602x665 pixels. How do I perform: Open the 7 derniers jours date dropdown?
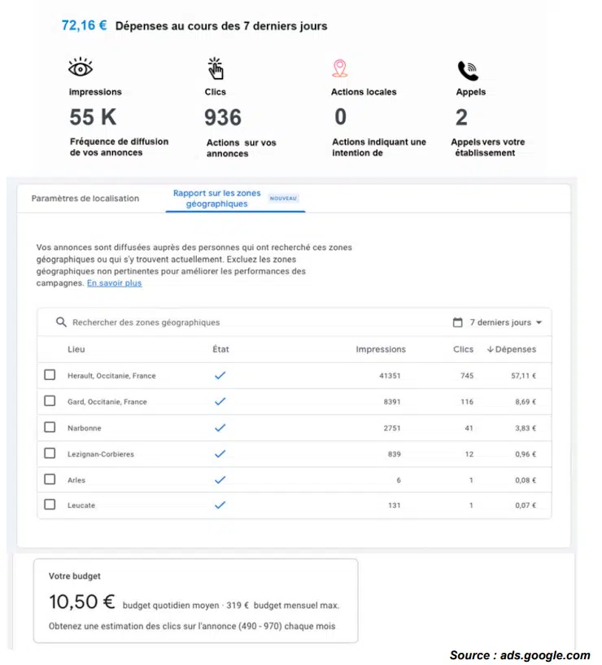coord(505,322)
